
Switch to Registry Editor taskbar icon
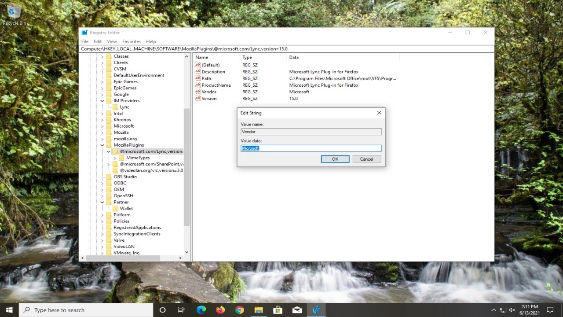pyautogui.click(x=316, y=310)
